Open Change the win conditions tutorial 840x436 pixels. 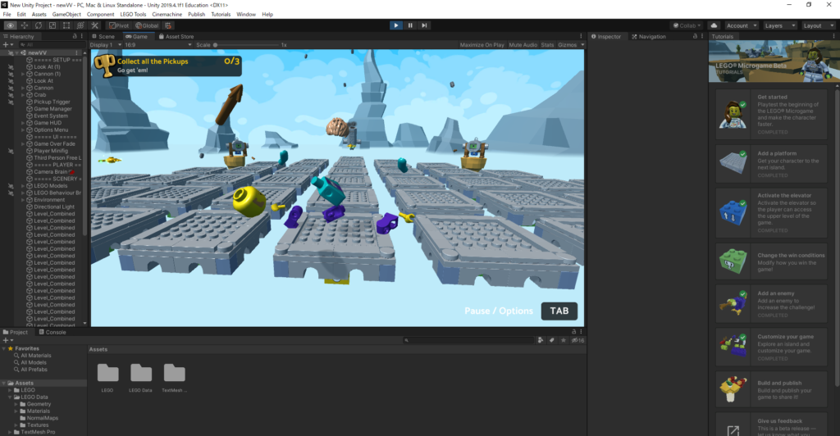point(771,261)
